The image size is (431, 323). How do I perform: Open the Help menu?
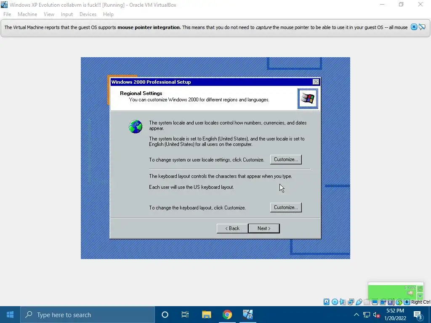click(x=108, y=14)
